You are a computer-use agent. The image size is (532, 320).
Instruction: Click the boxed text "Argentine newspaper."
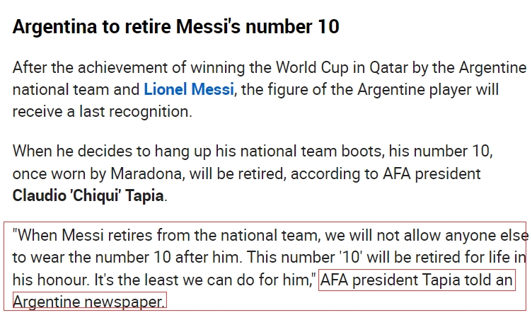[90, 301]
